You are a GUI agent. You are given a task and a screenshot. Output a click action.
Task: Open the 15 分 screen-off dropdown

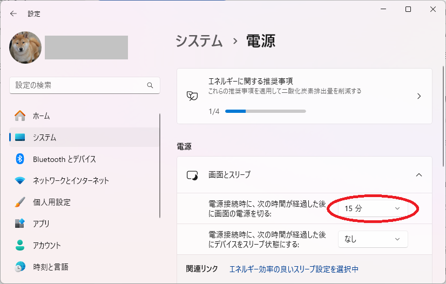(373, 208)
